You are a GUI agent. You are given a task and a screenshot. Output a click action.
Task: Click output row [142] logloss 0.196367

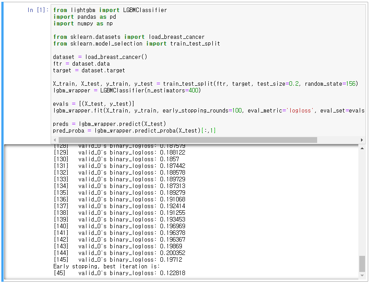pyautogui.click(x=120, y=239)
